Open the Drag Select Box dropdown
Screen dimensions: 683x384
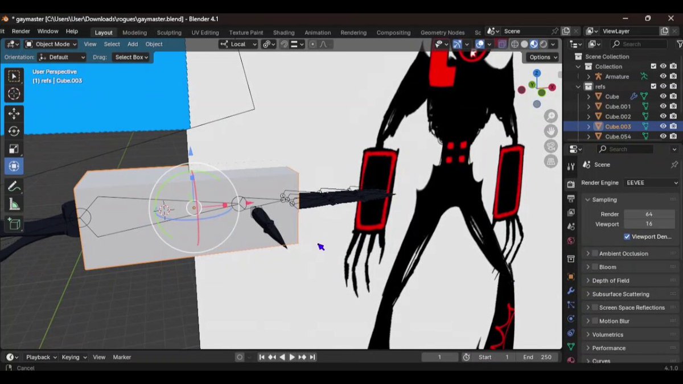pyautogui.click(x=131, y=57)
